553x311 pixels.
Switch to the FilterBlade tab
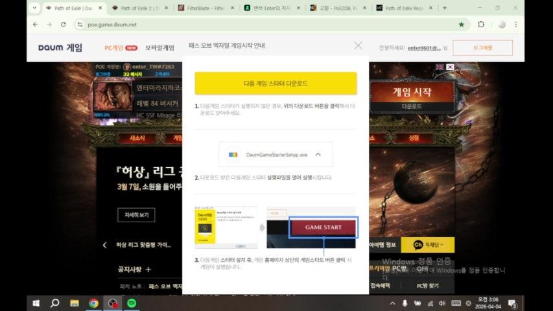click(206, 8)
